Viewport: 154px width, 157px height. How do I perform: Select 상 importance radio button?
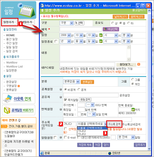113,23
